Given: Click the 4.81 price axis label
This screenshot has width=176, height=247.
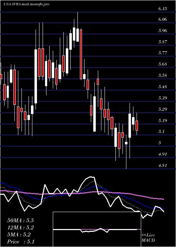Looking at the screenshot, I should (x=163, y=165).
